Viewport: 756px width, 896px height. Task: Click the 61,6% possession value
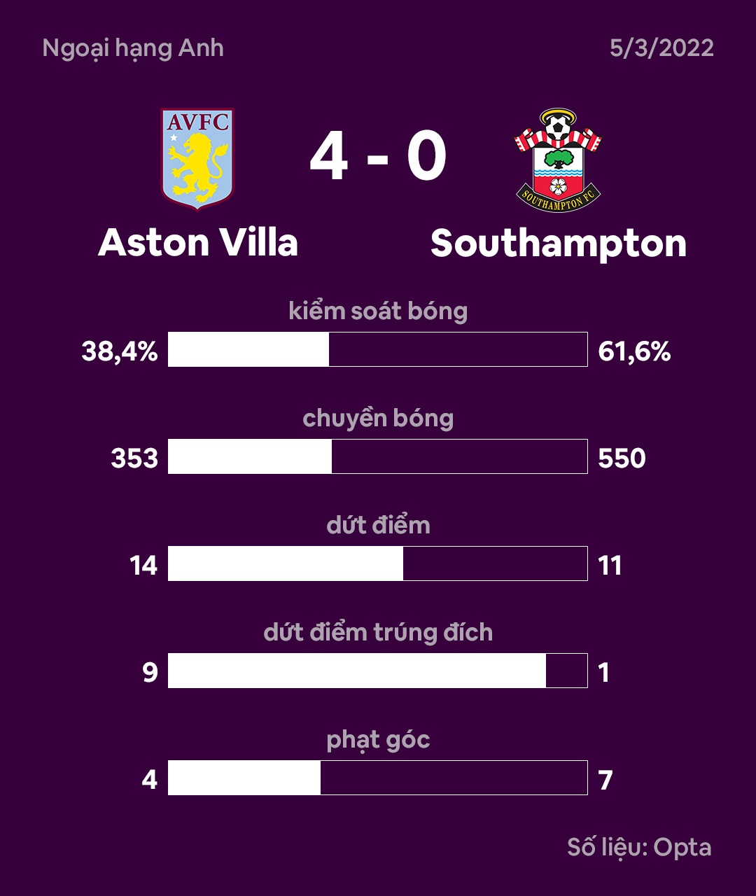[x=634, y=351]
